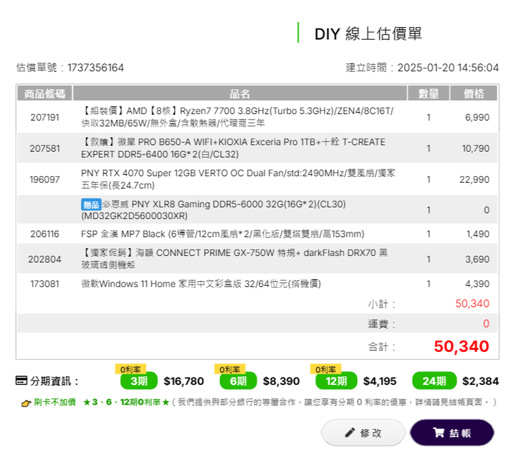The width and height of the screenshot is (515, 462).
Task: Click the green 刷卡不加價 text
Action: (55, 402)
